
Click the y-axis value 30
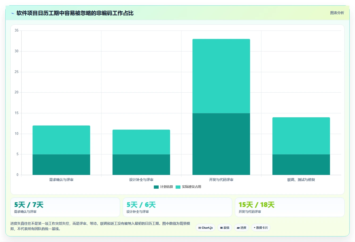click(x=16, y=51)
